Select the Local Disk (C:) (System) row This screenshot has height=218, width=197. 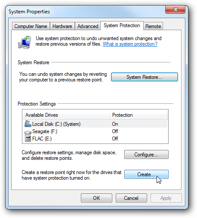tap(95, 124)
